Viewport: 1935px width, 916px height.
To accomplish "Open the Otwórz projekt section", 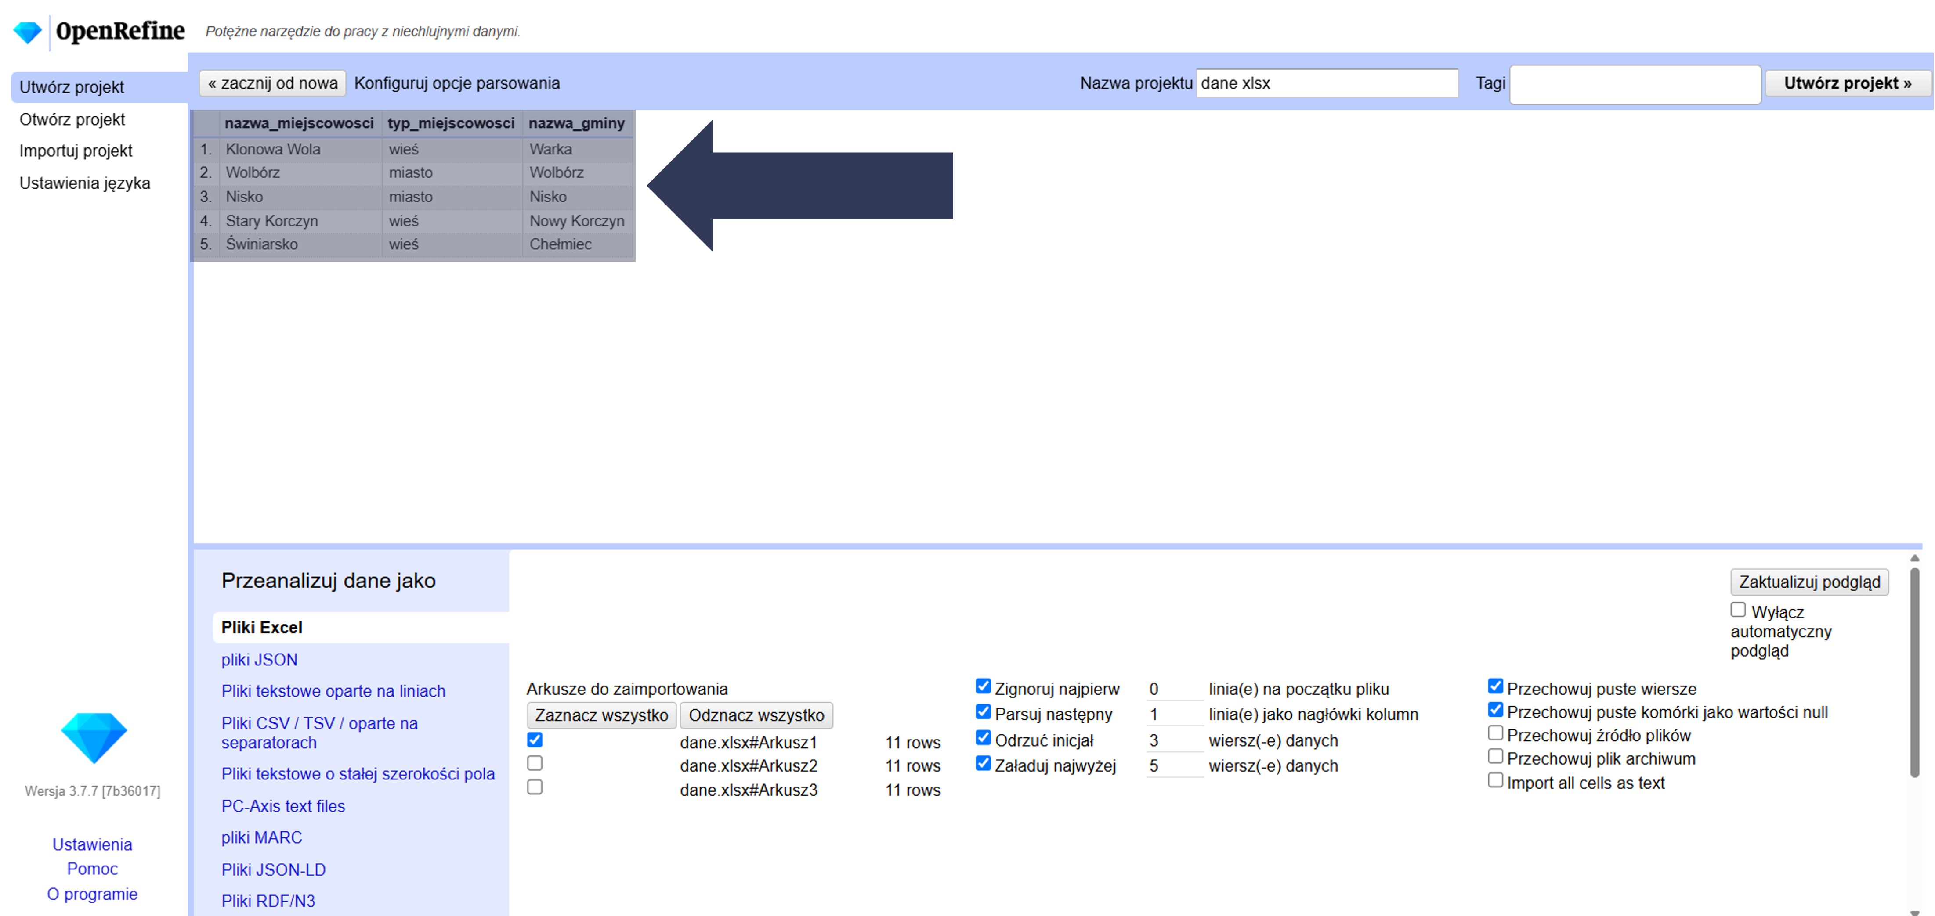I will coord(72,119).
